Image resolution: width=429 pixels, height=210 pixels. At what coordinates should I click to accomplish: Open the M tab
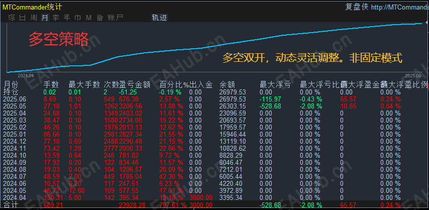click(89, 18)
